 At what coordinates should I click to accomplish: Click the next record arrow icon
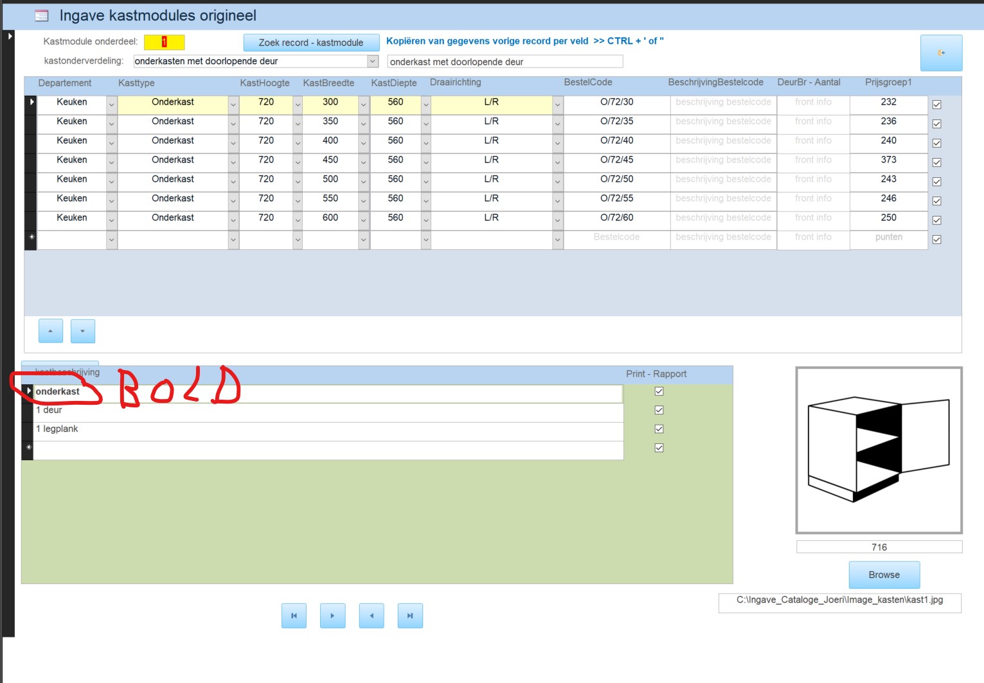pyautogui.click(x=333, y=616)
